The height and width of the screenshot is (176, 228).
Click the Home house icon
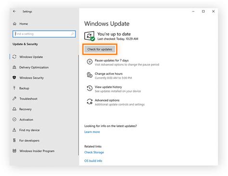click(14, 24)
